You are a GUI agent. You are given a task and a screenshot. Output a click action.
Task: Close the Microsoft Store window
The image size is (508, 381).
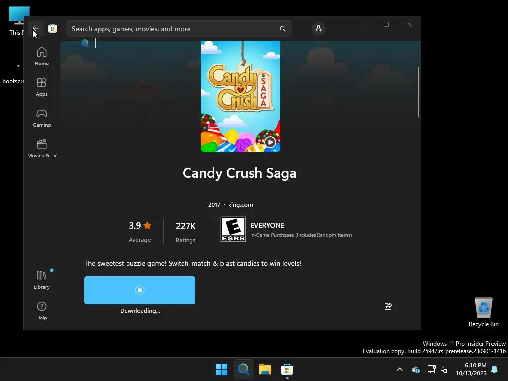(x=409, y=24)
